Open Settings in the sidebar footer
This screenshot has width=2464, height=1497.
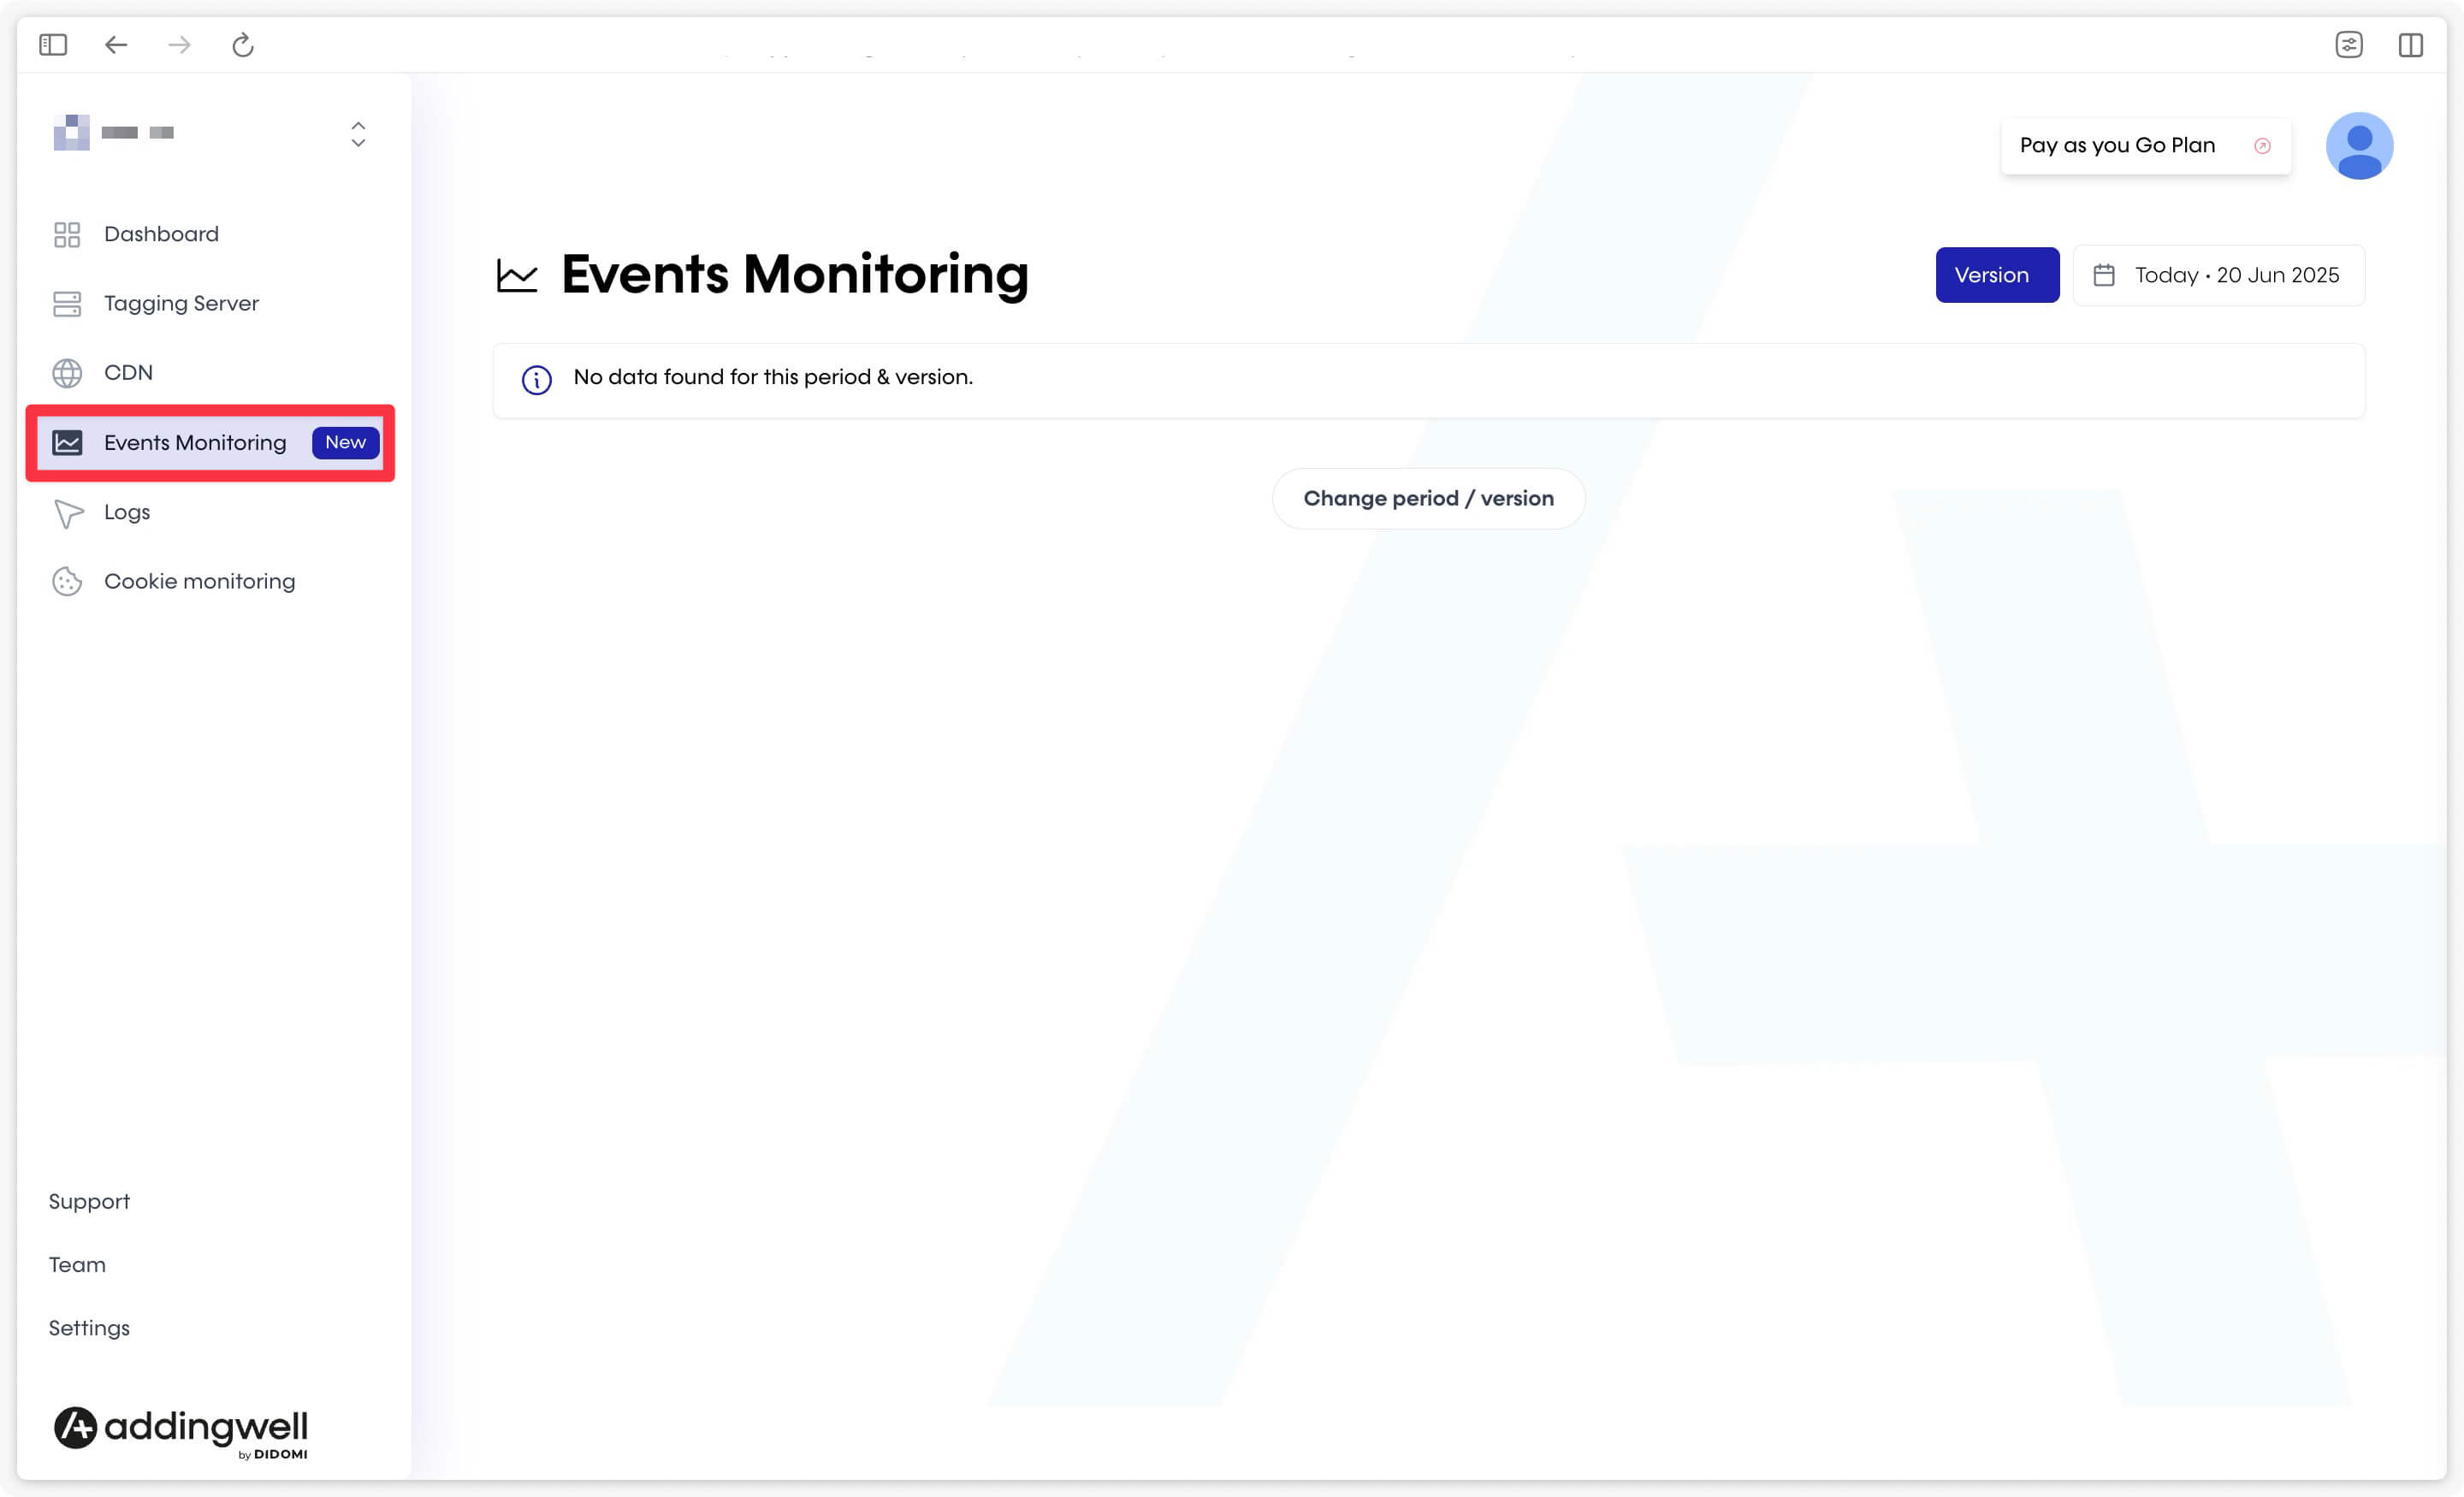tap(89, 1328)
